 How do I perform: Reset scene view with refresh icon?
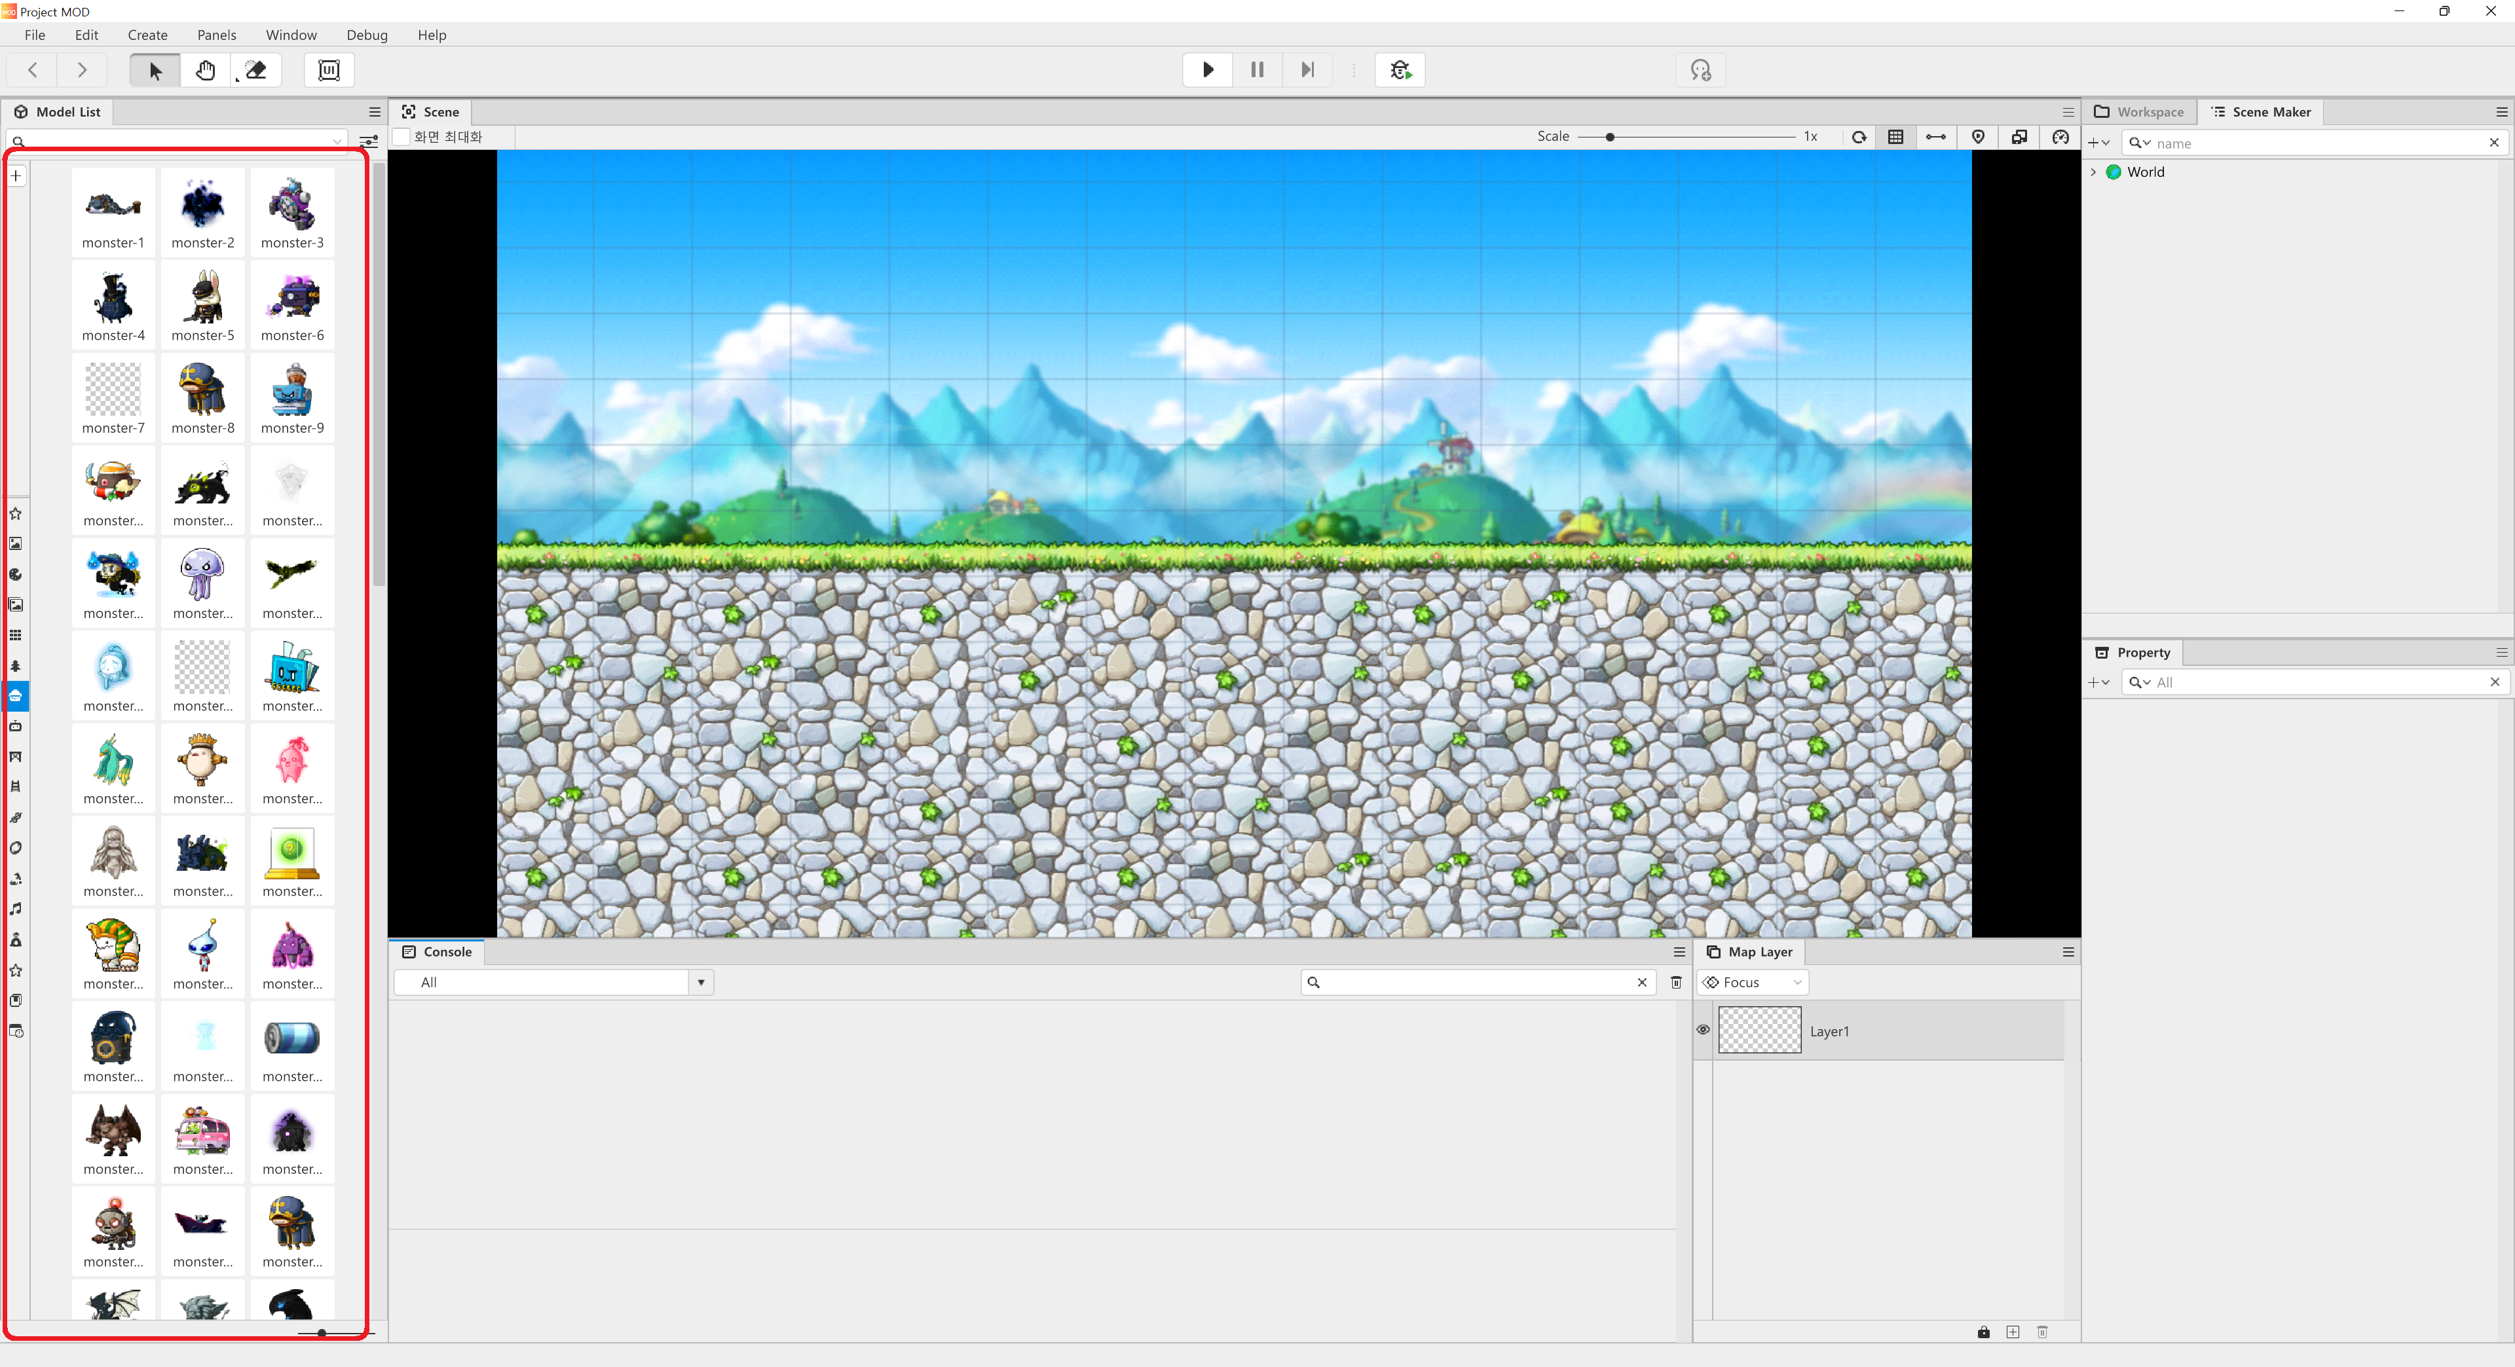[x=1859, y=137]
